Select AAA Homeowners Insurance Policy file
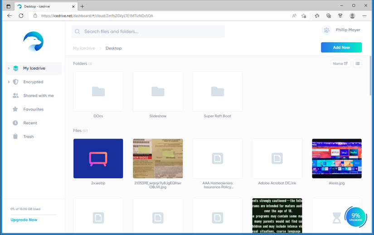This screenshot has height=235, width=374. [218, 158]
